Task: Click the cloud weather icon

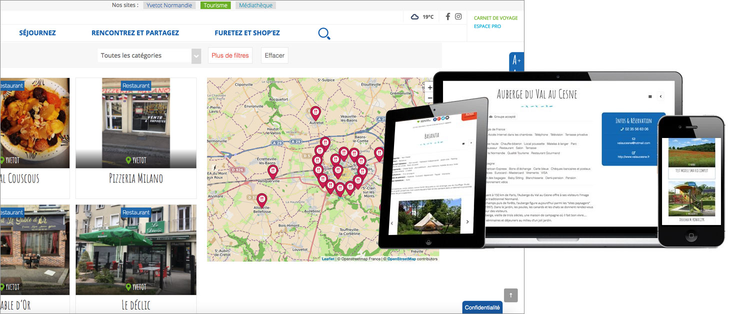Action: [x=414, y=17]
